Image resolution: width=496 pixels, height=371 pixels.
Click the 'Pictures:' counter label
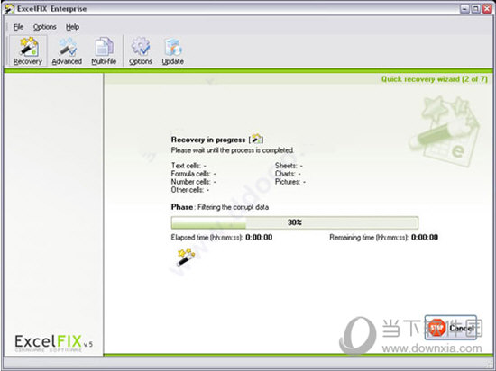(288, 182)
